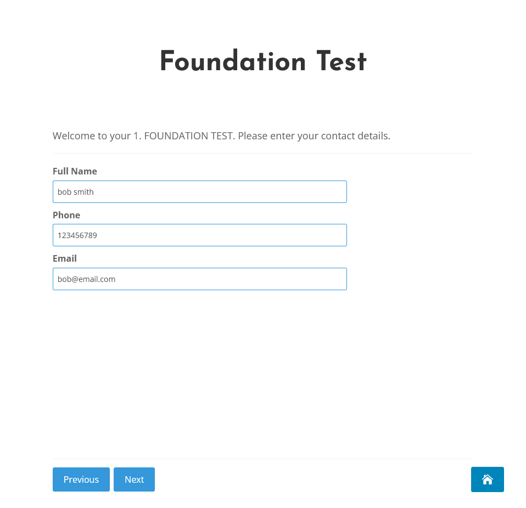
Task: Click empty area right of the email address
Action: pos(231,279)
